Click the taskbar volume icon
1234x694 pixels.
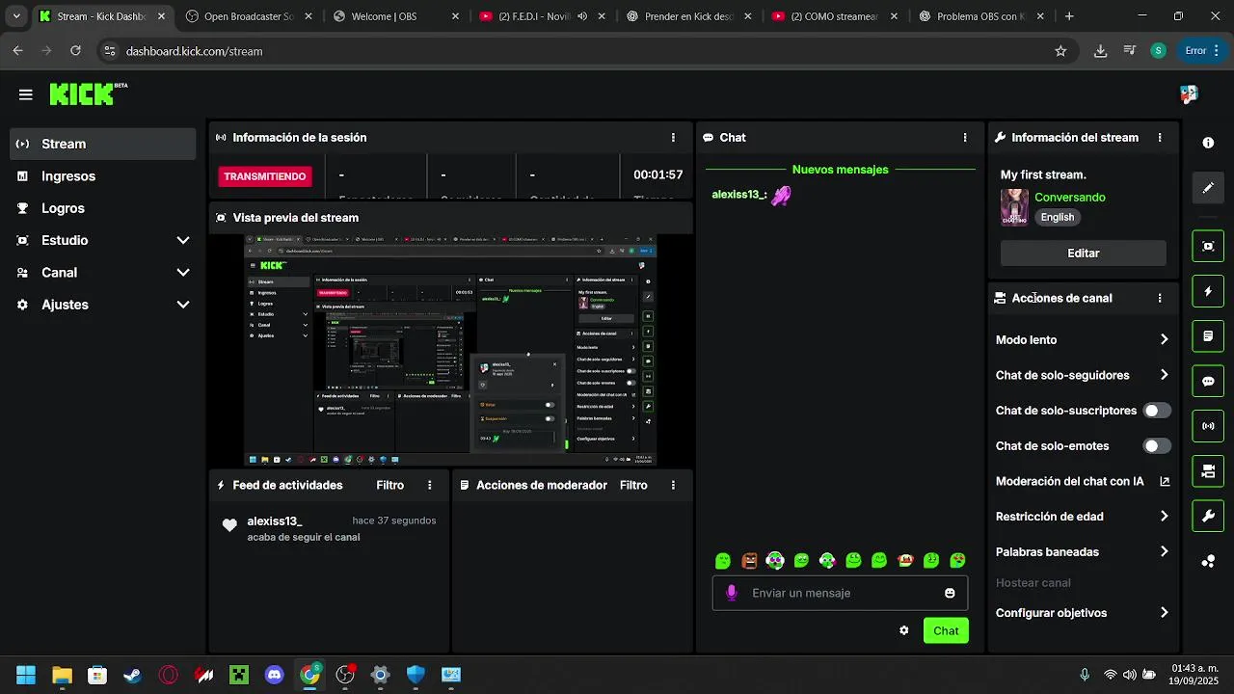[x=1130, y=675]
